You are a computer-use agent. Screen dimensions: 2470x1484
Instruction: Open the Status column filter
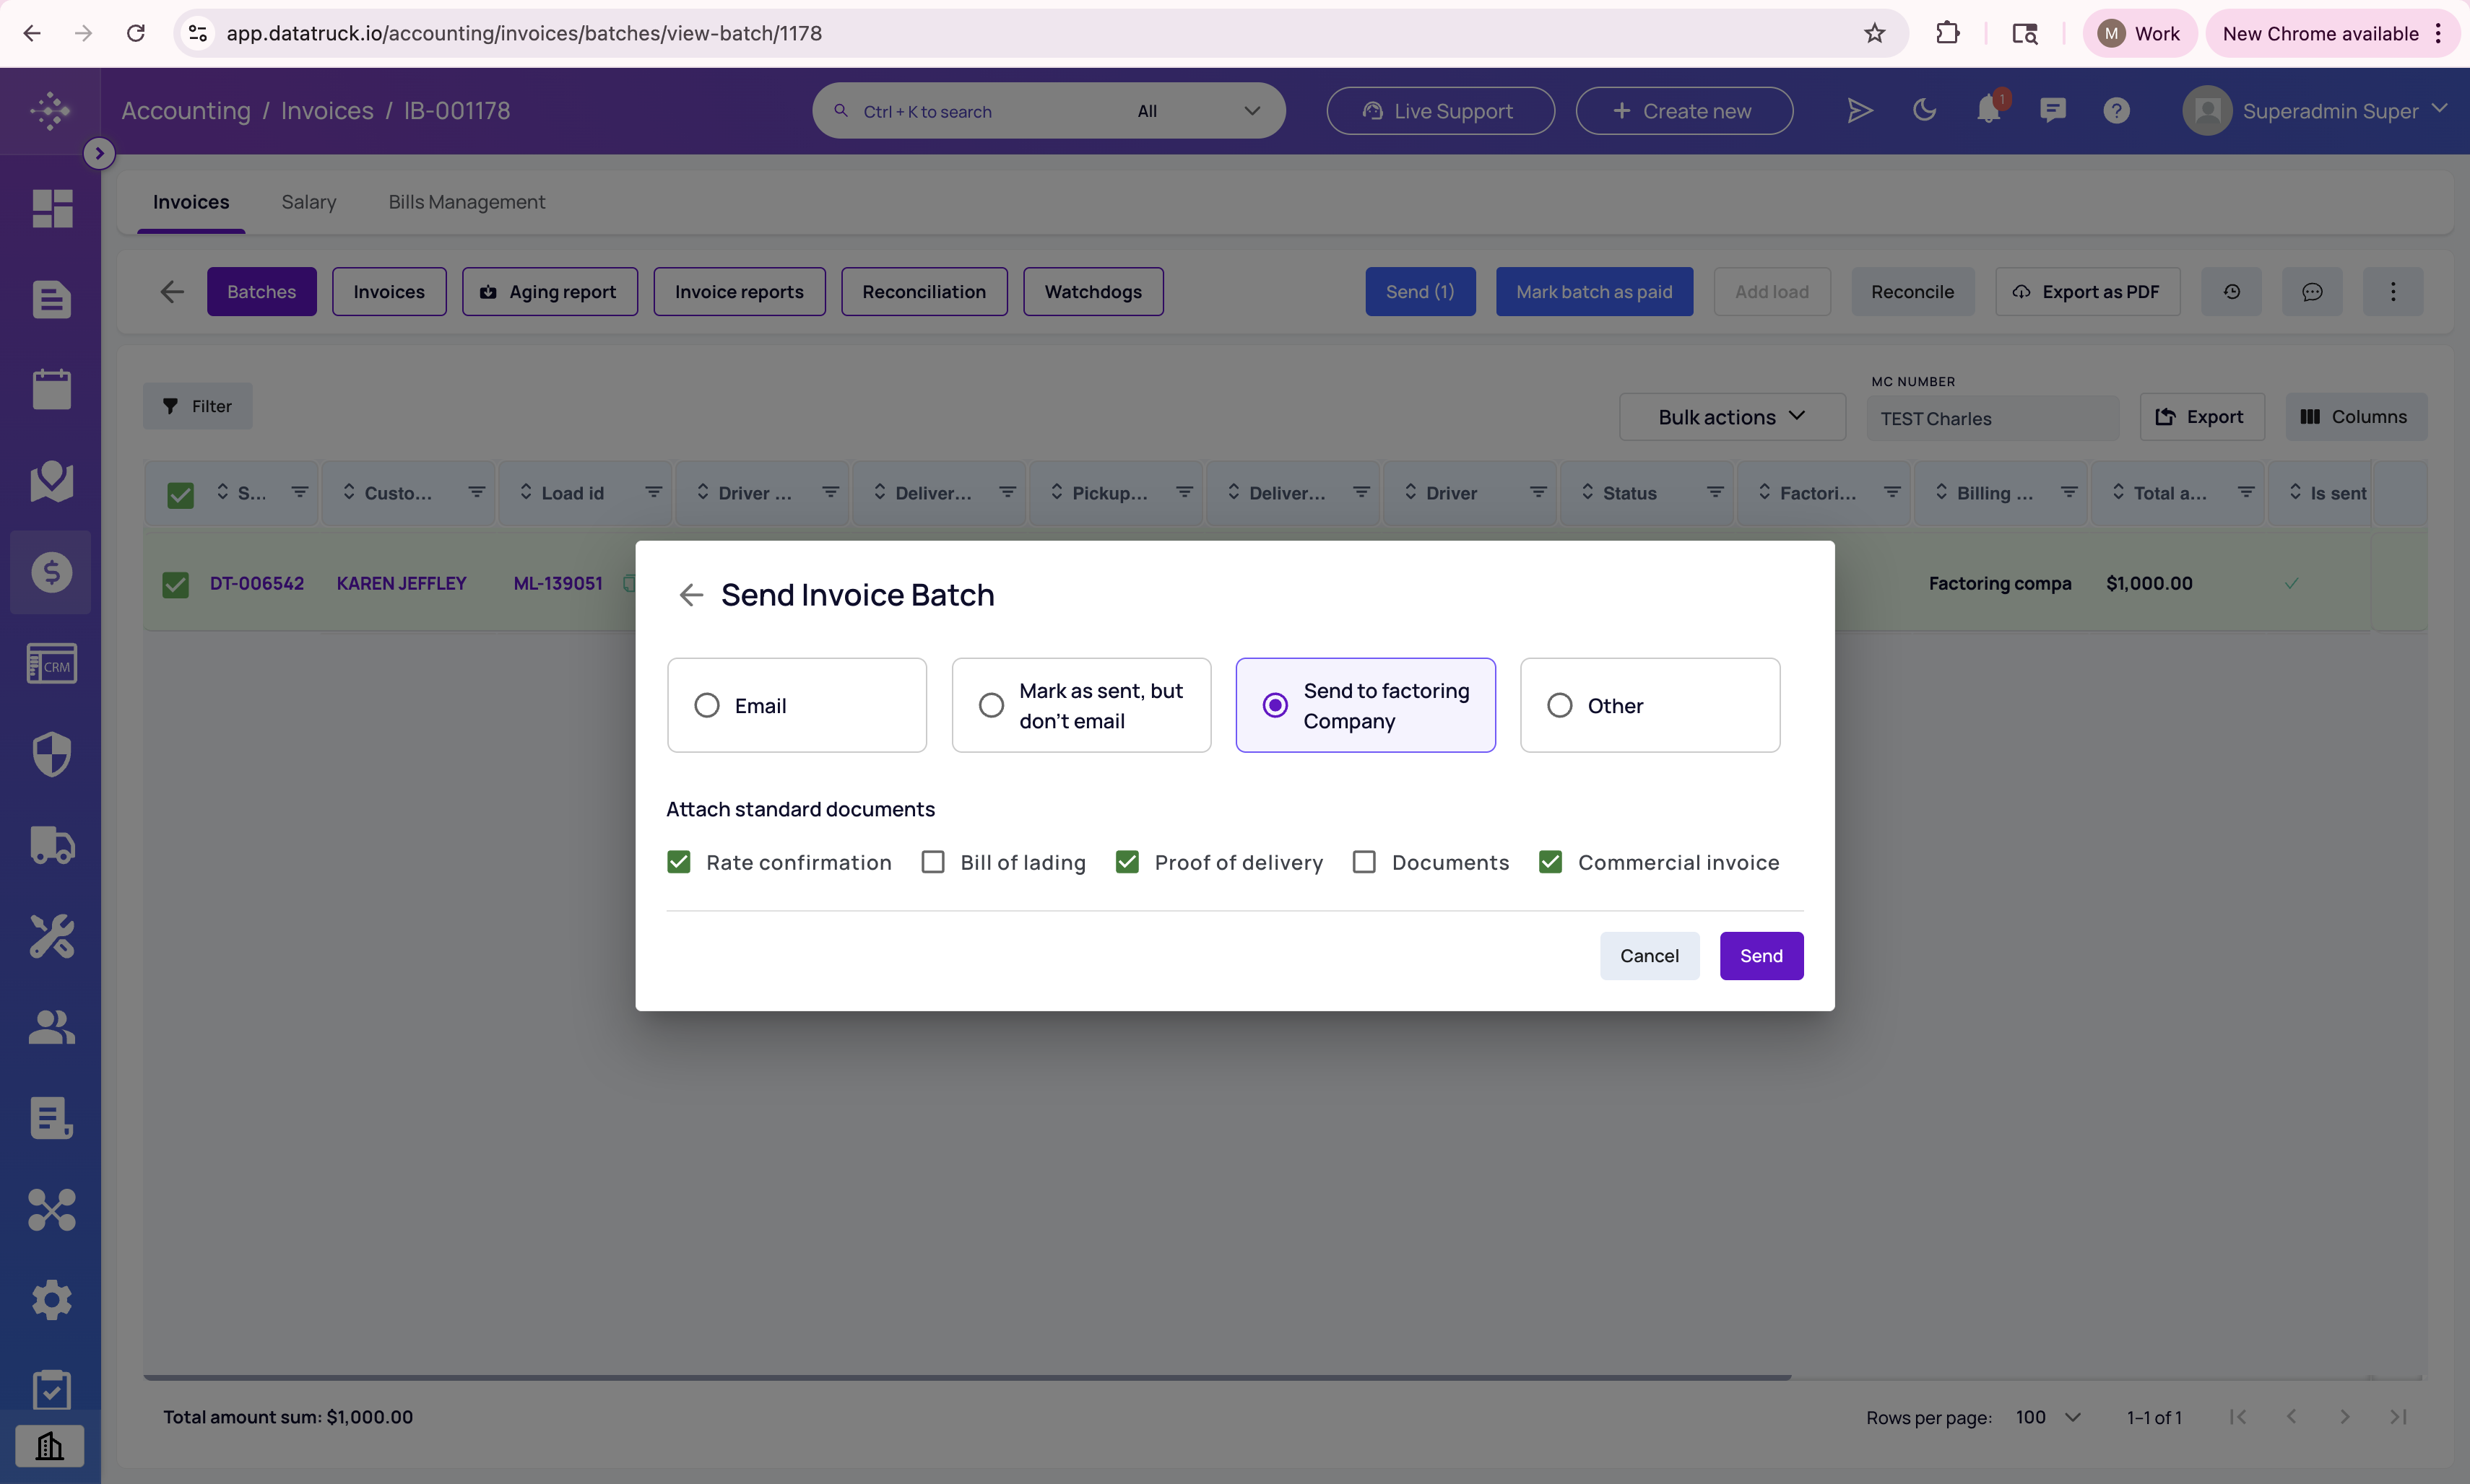click(1716, 492)
